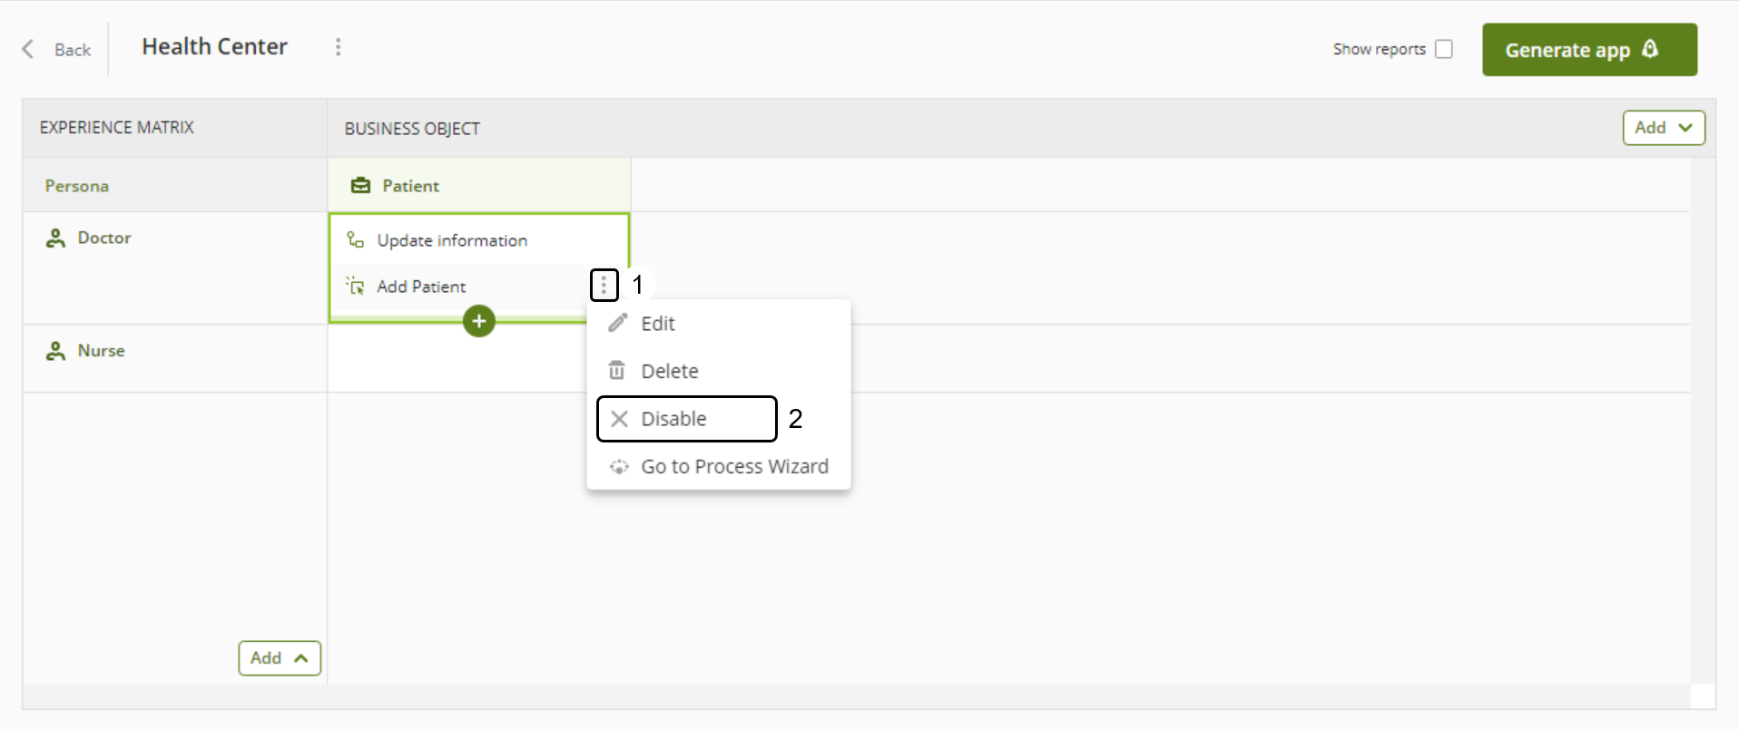
Task: Click the Patient column header
Action: coord(410,186)
